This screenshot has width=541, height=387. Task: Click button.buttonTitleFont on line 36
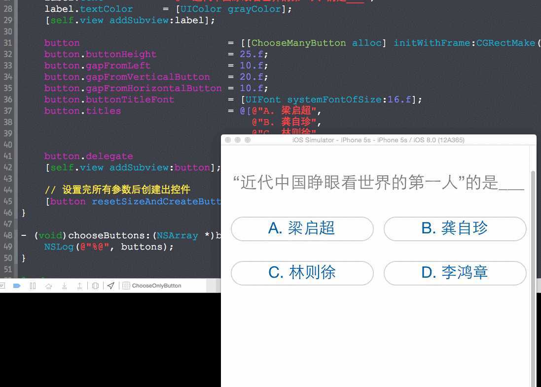pos(109,99)
